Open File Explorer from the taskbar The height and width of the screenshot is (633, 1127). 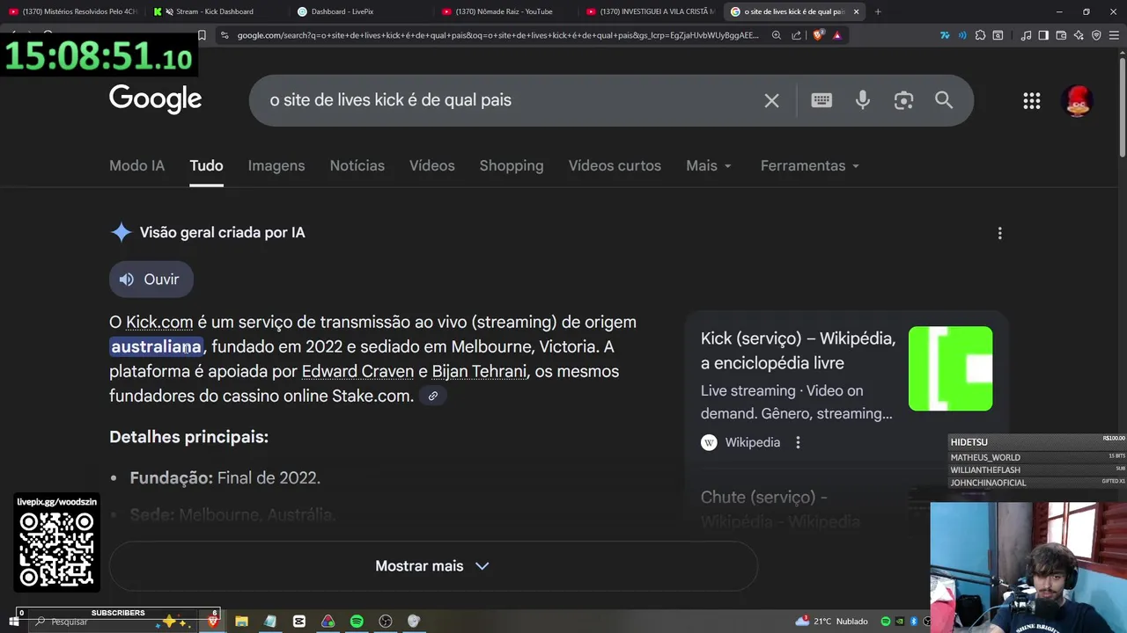pyautogui.click(x=241, y=622)
